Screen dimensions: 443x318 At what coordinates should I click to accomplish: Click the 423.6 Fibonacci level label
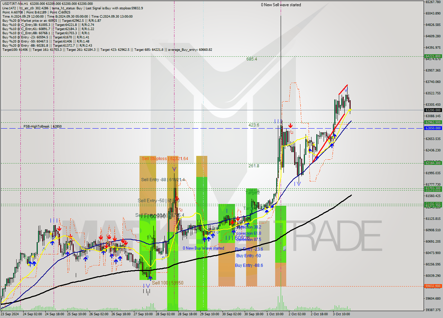254,125
